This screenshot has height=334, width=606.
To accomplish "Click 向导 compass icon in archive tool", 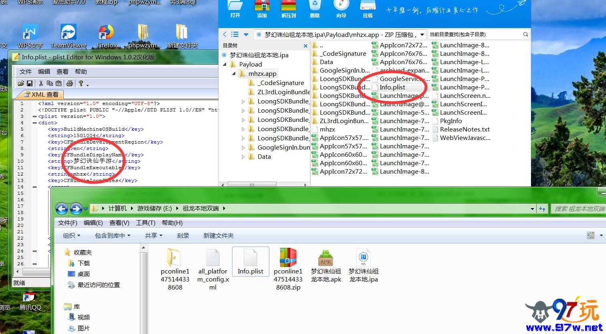I will click(x=341, y=10).
